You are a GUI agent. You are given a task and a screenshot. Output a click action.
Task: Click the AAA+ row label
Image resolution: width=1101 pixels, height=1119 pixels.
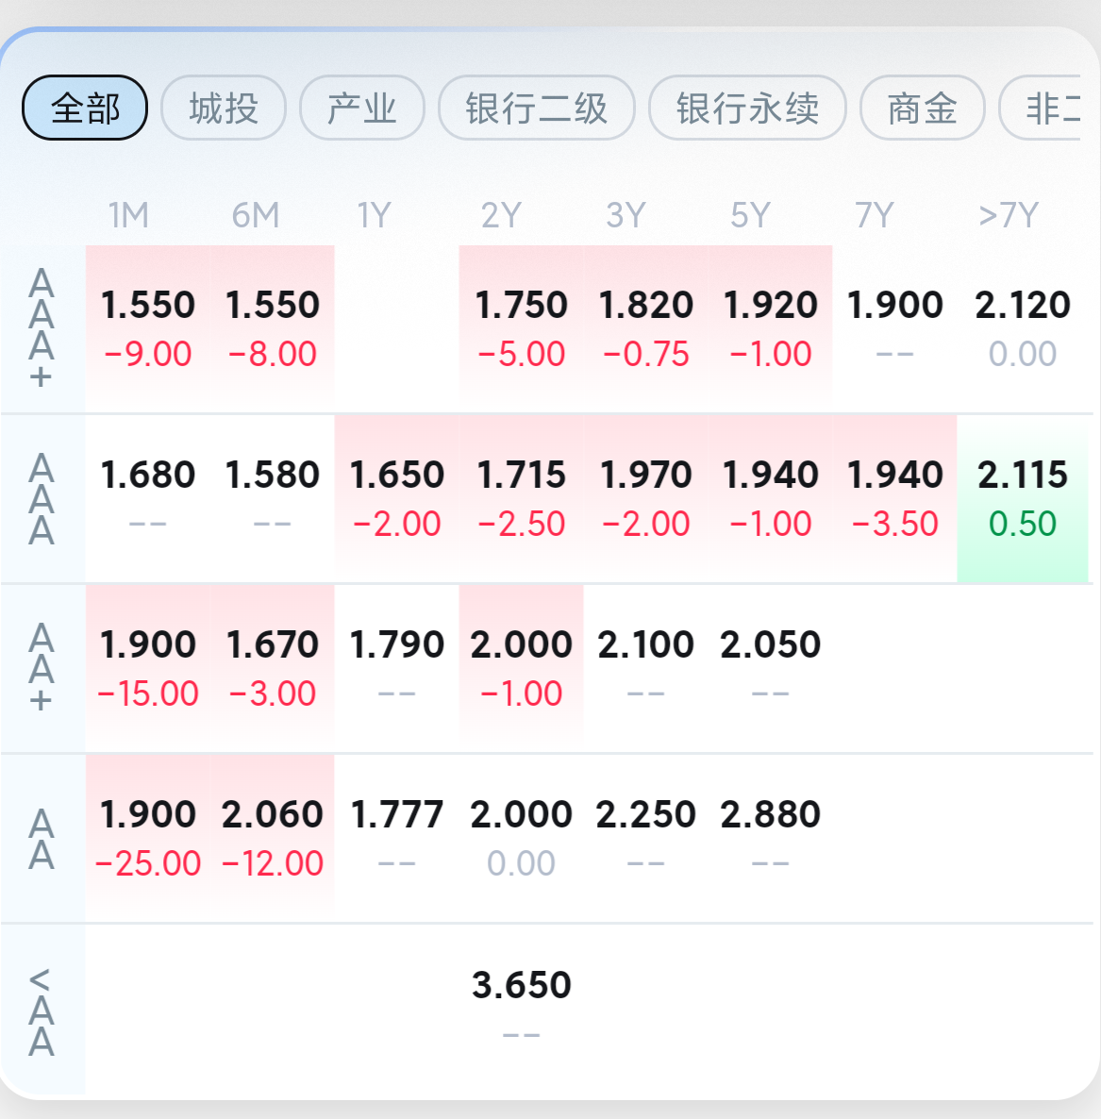42,328
